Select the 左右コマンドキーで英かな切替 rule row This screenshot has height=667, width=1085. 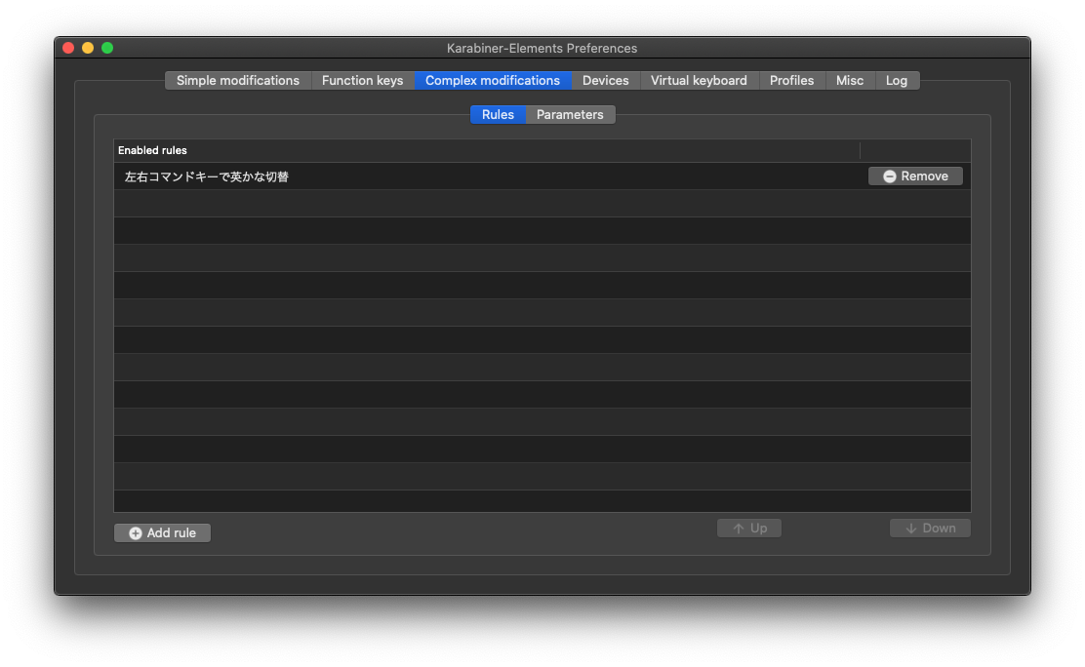pyautogui.click(x=542, y=177)
